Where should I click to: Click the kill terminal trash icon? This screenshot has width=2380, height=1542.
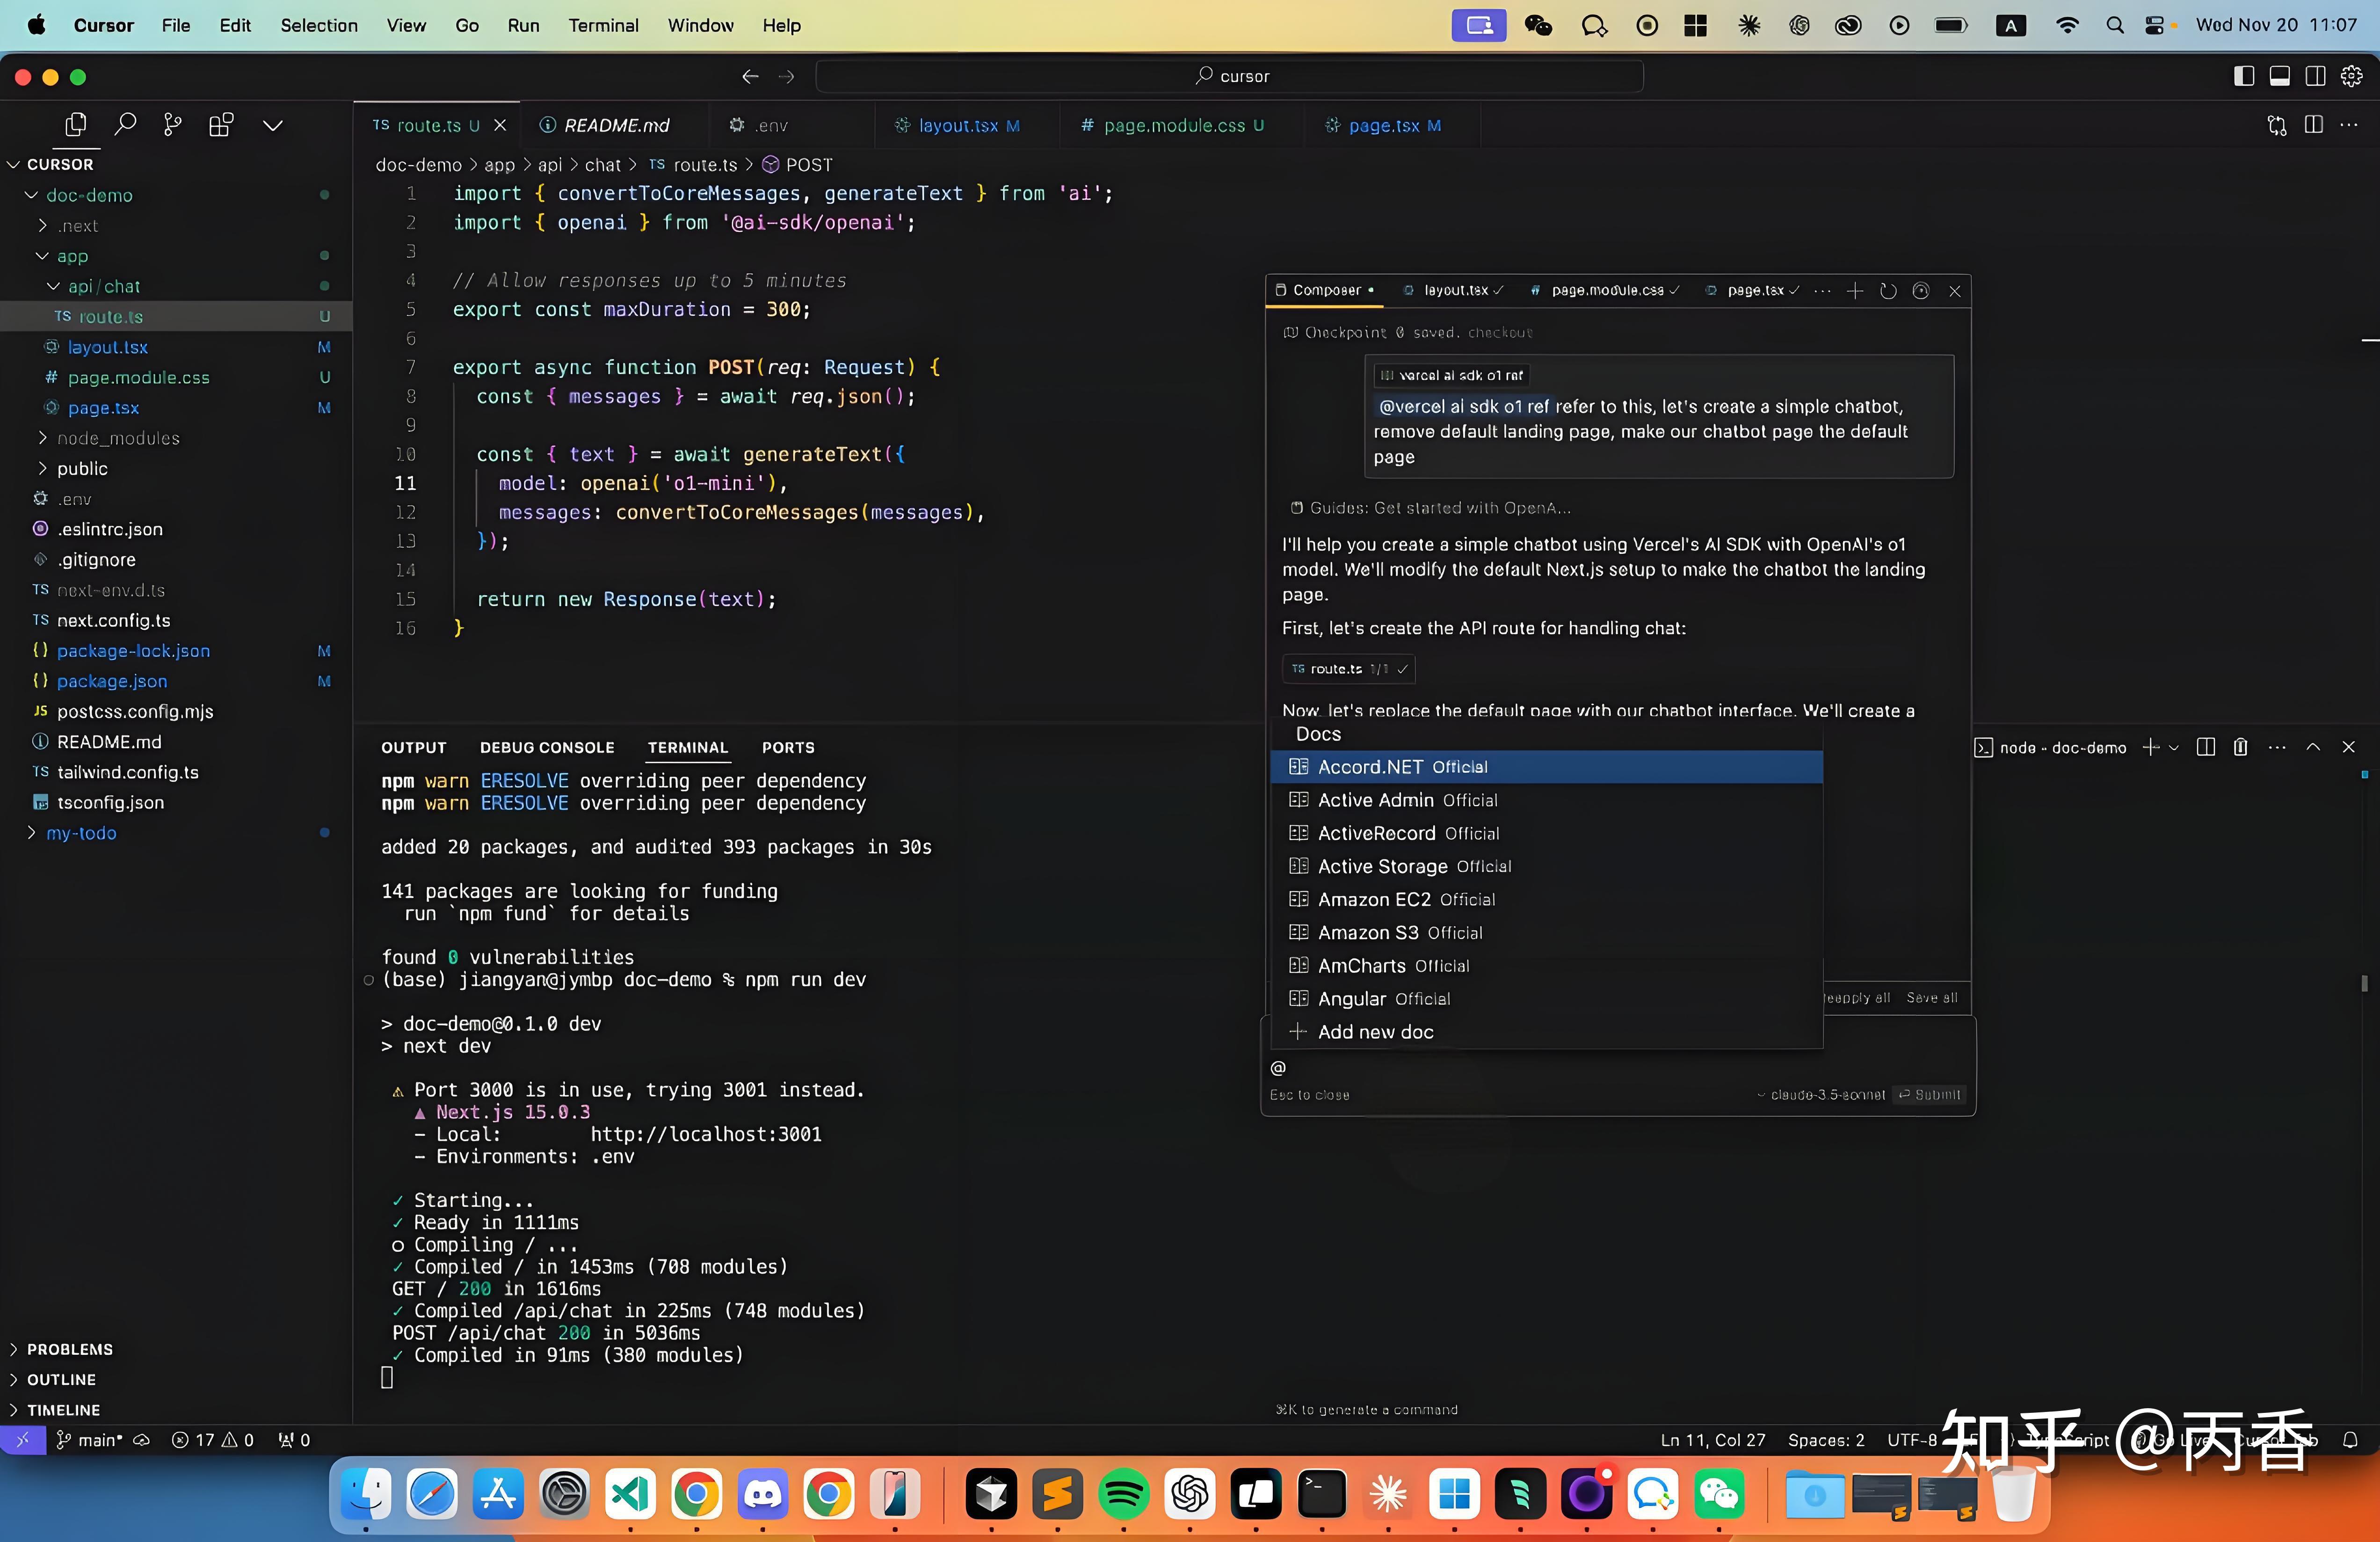coord(2240,748)
